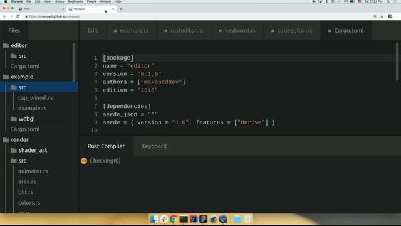Open the Apple menu
401x226 pixels.
pyautogui.click(x=6, y=1)
